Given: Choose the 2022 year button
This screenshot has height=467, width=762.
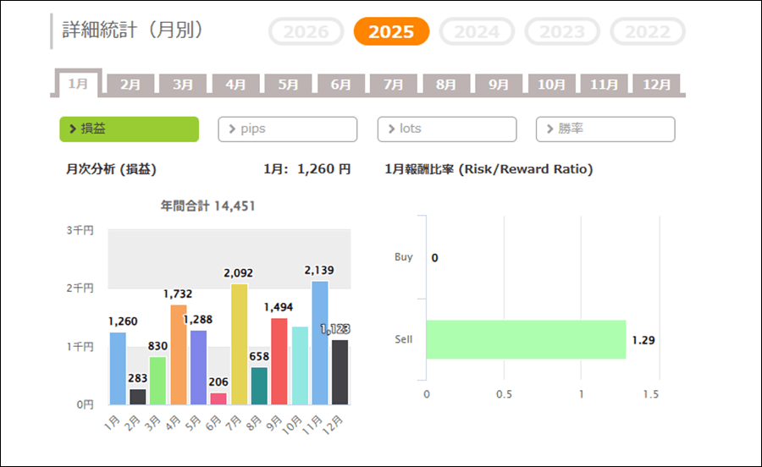Looking at the screenshot, I should click(x=648, y=32).
